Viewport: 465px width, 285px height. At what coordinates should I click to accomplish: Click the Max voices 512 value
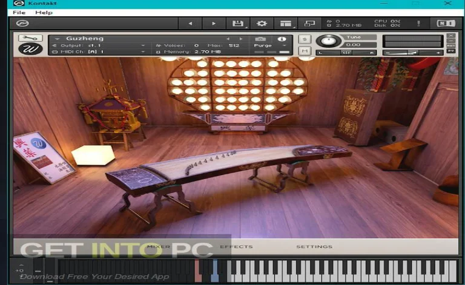coord(234,45)
